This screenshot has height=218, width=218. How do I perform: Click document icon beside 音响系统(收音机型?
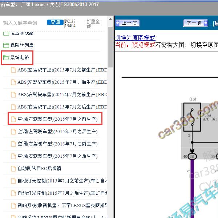pos(13,206)
